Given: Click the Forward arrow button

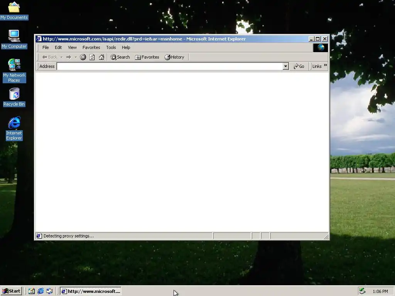Looking at the screenshot, I should (69, 57).
